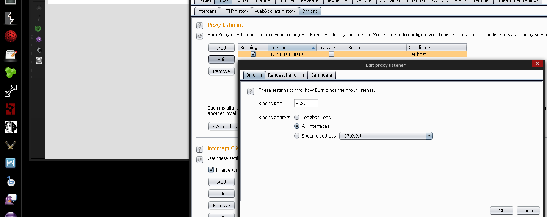This screenshot has height=217, width=547.
Task: Click Remove in the Intercept Client section
Action: (221, 205)
